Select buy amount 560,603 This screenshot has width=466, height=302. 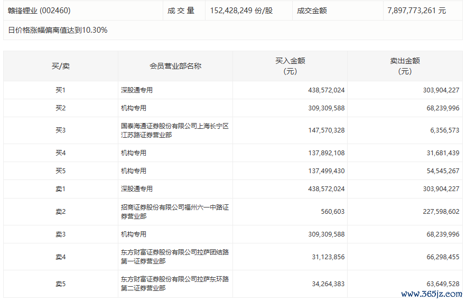(332, 212)
